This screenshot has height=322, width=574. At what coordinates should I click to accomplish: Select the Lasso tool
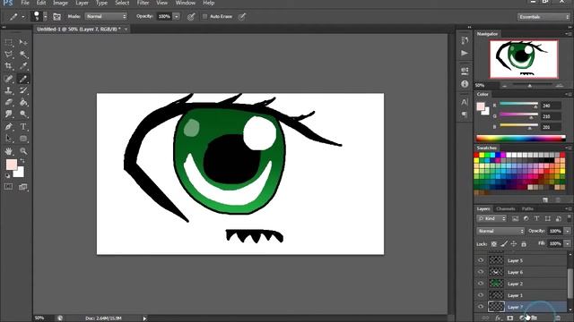click(8, 55)
